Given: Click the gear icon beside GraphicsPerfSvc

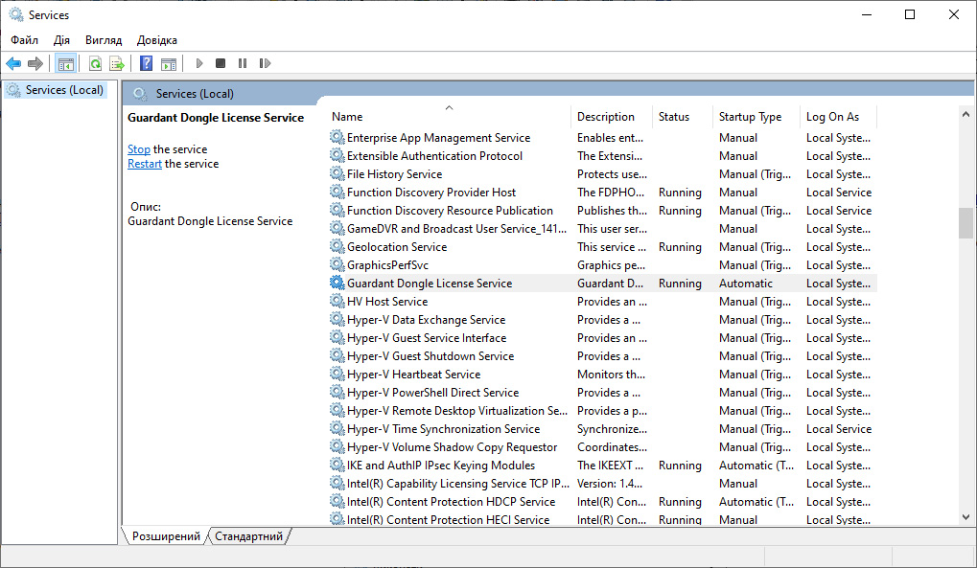Looking at the screenshot, I should (337, 264).
